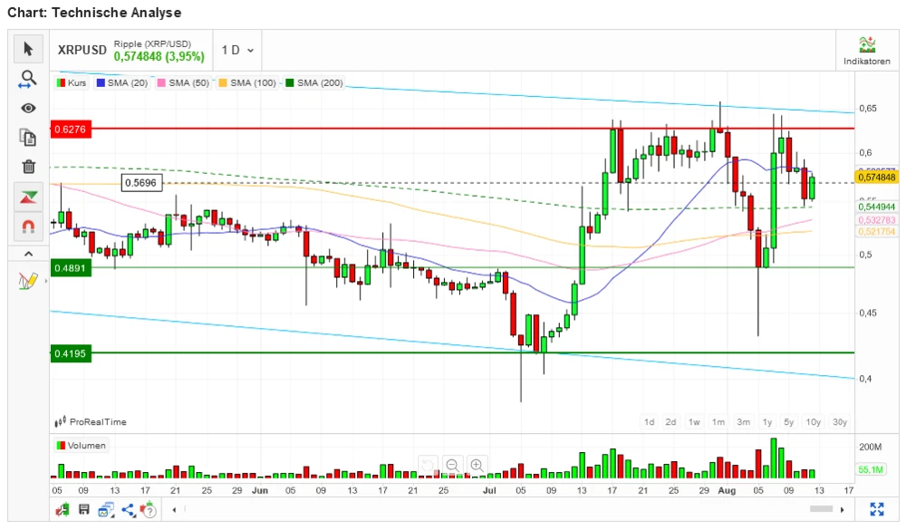This screenshot has height=530, width=906.
Task: Select the 1y time range
Action: tap(767, 422)
